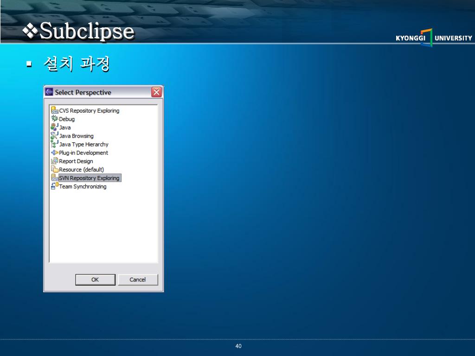475x356 pixels.
Task: Choose "Plug-in Development" perspective
Action: (83, 153)
